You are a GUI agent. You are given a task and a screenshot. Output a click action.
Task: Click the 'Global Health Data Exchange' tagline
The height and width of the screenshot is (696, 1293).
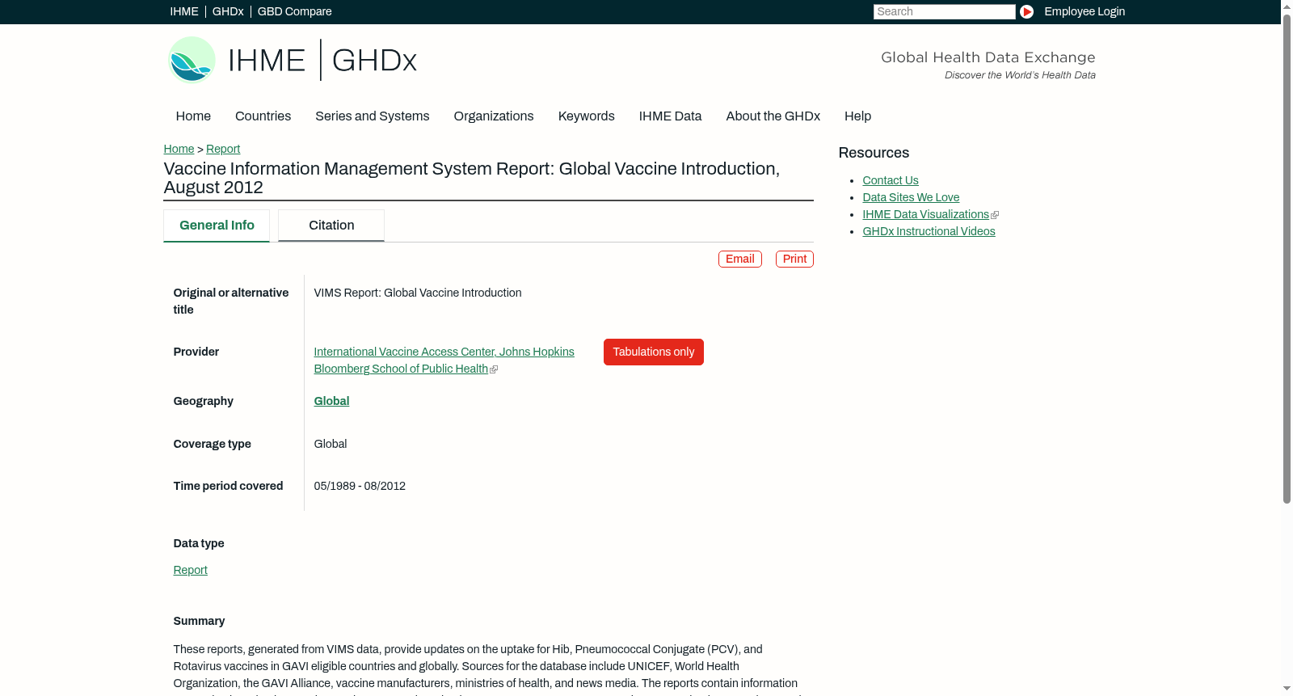988,57
